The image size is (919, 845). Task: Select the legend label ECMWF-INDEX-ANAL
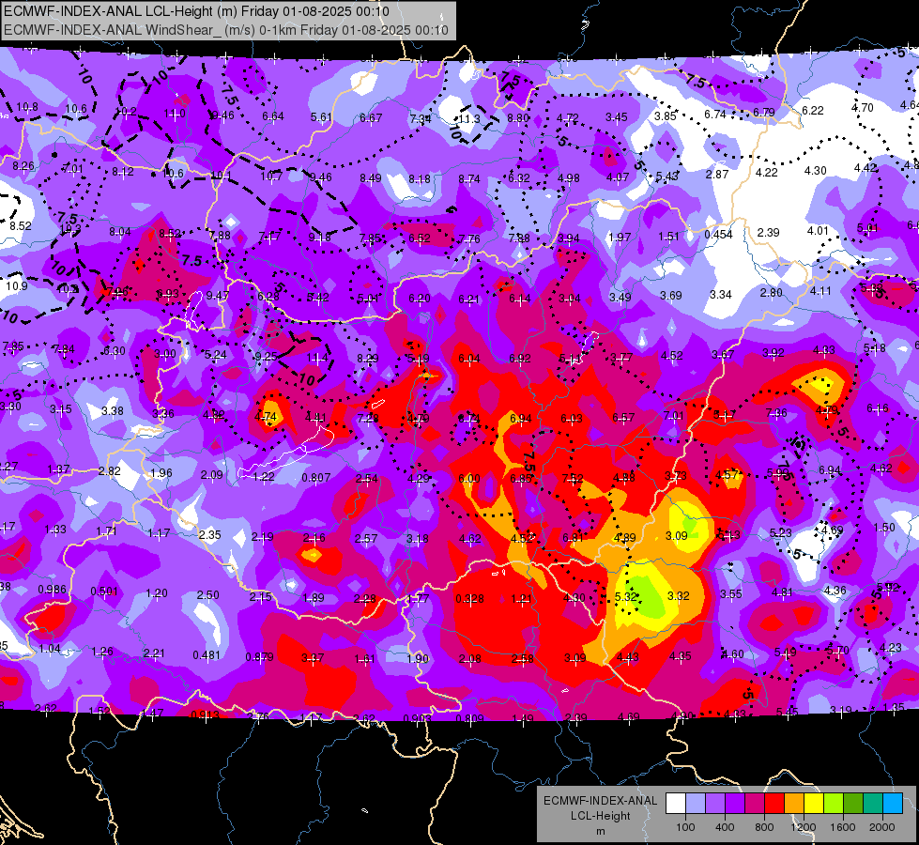pos(600,801)
